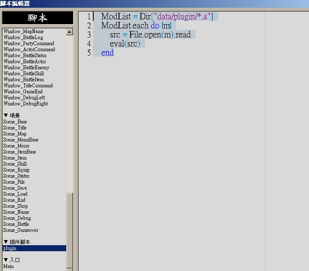Open Scene_Menu script

pos(16,146)
